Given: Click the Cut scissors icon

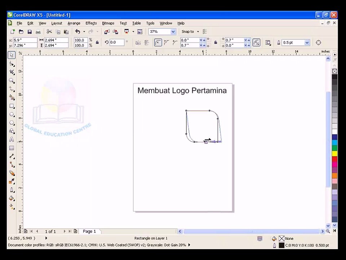Looking at the screenshot, I should coord(49,32).
